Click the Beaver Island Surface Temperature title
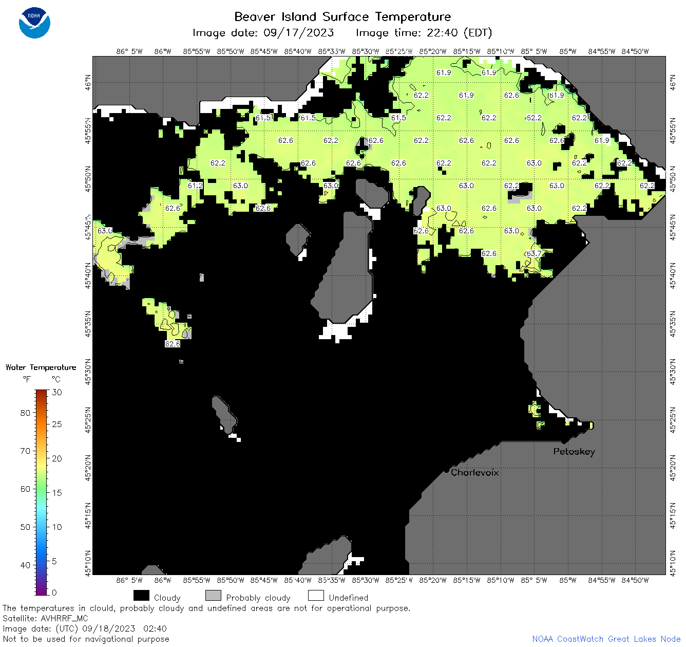The height and width of the screenshot is (647, 686). [x=342, y=16]
